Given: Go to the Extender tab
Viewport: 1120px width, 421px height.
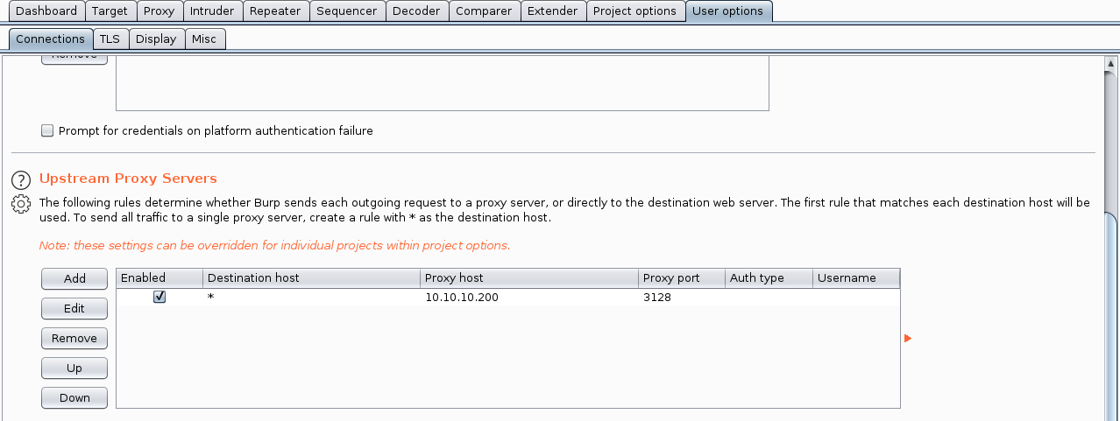Looking at the screenshot, I should click(552, 11).
